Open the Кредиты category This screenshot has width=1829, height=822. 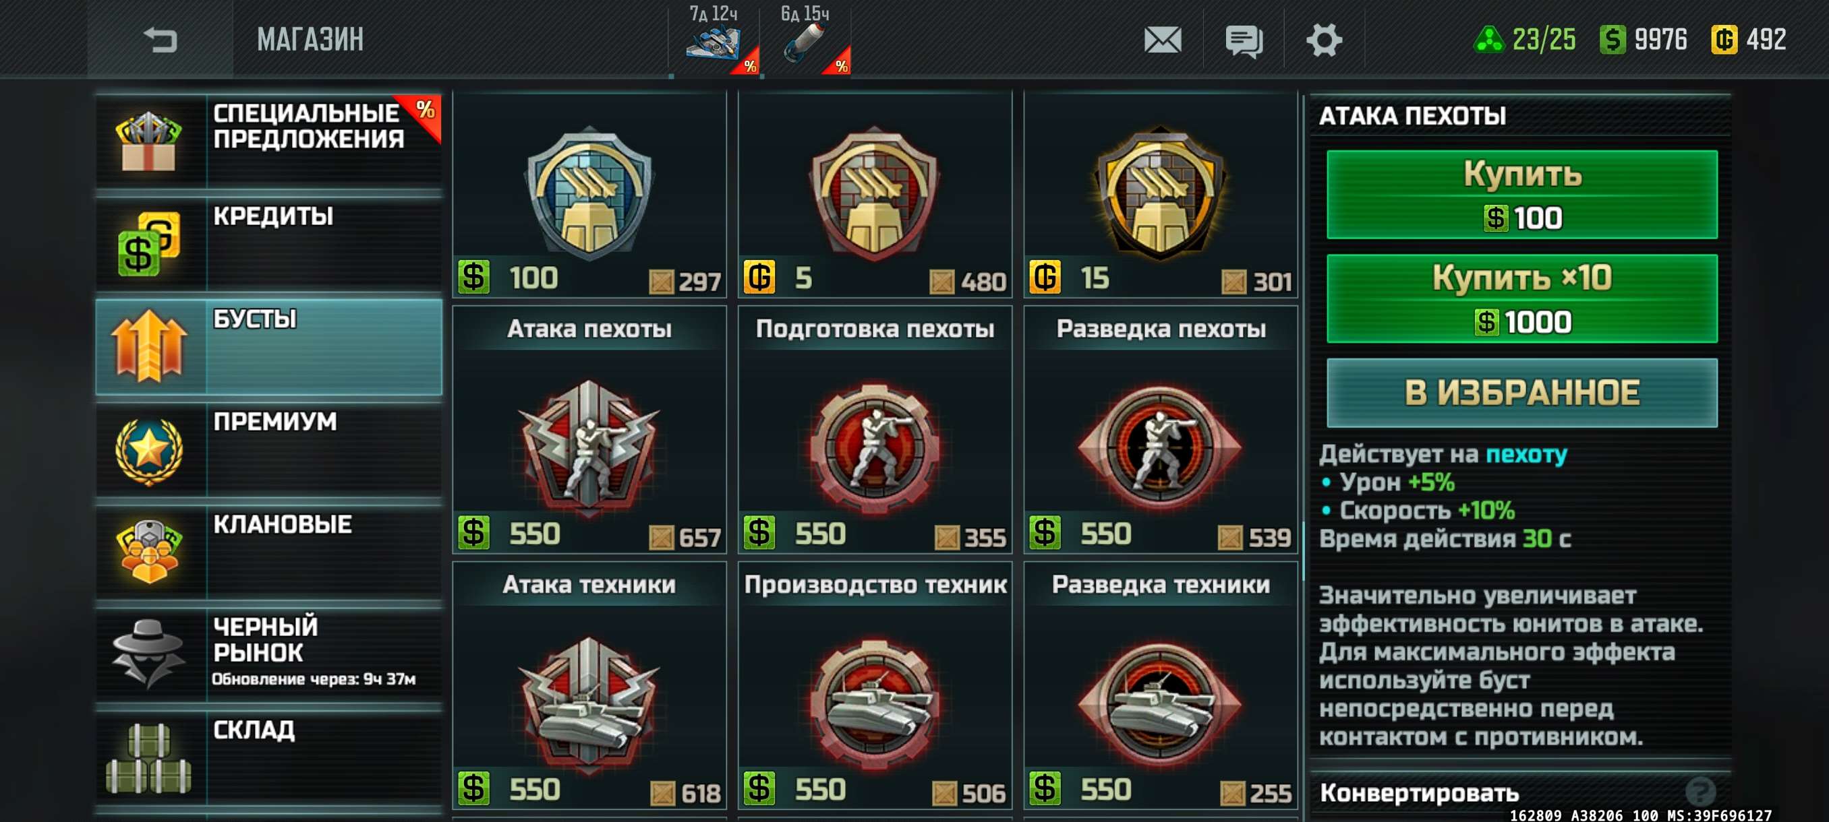pos(269,244)
